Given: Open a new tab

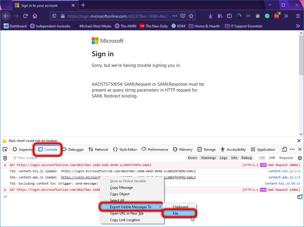Looking at the screenshot, I should [x=83, y=5].
